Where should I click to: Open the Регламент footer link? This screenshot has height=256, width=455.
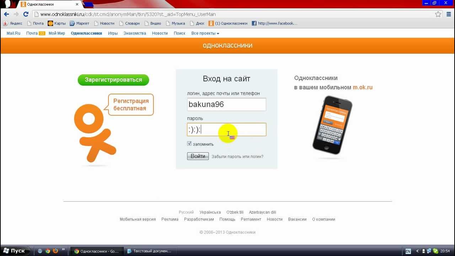pos(251,219)
